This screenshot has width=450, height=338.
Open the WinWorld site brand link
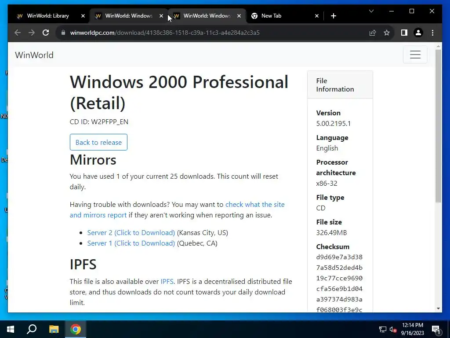click(34, 55)
